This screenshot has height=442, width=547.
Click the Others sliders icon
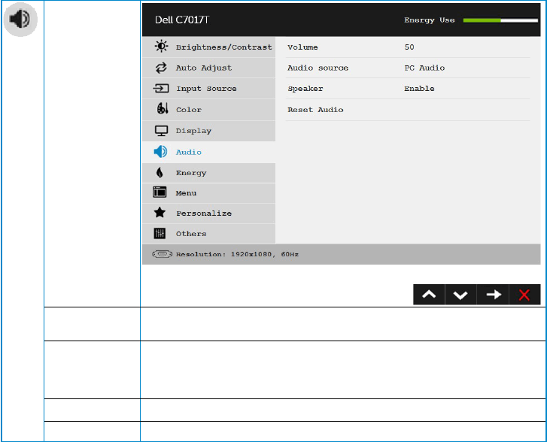click(x=160, y=233)
